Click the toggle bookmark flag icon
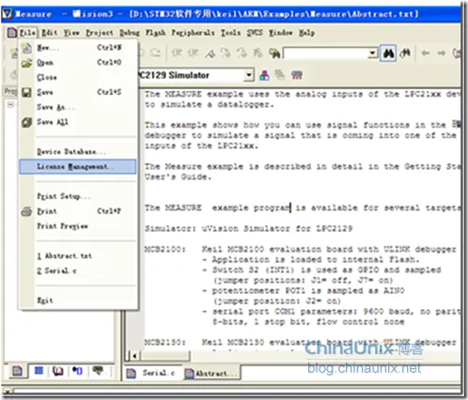The image size is (468, 400). [x=211, y=54]
